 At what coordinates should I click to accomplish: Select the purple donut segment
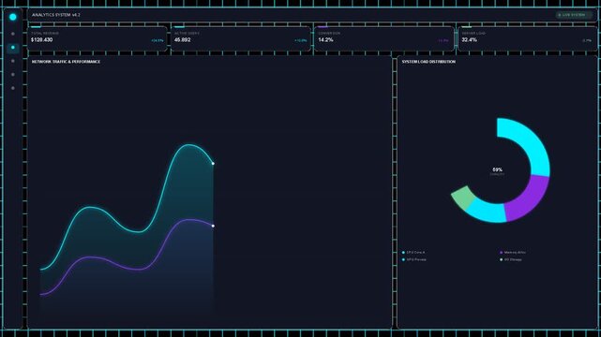529,198
